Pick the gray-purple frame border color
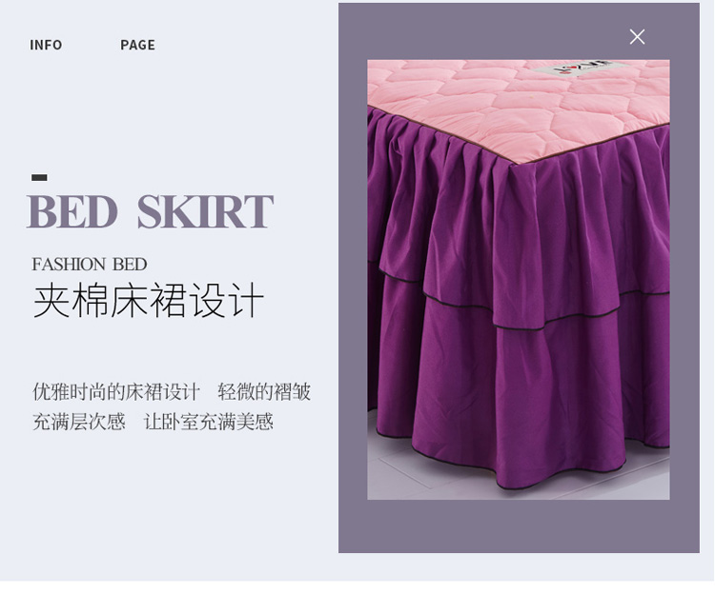715x614 pixels. (519, 526)
